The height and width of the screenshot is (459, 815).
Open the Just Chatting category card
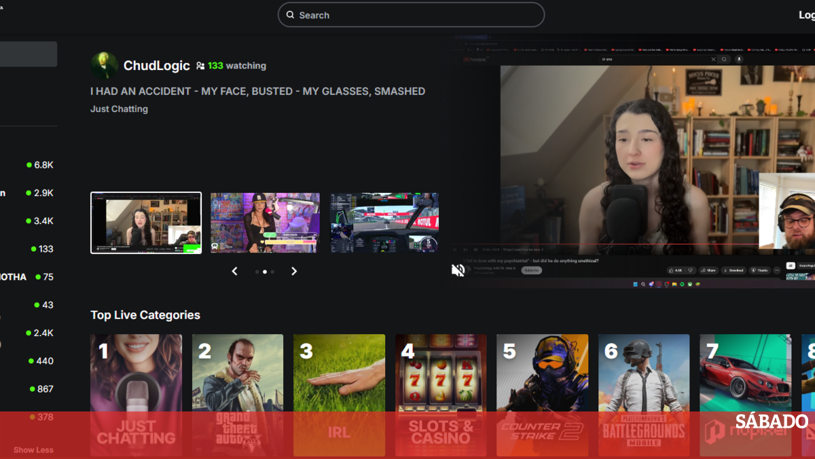136,395
